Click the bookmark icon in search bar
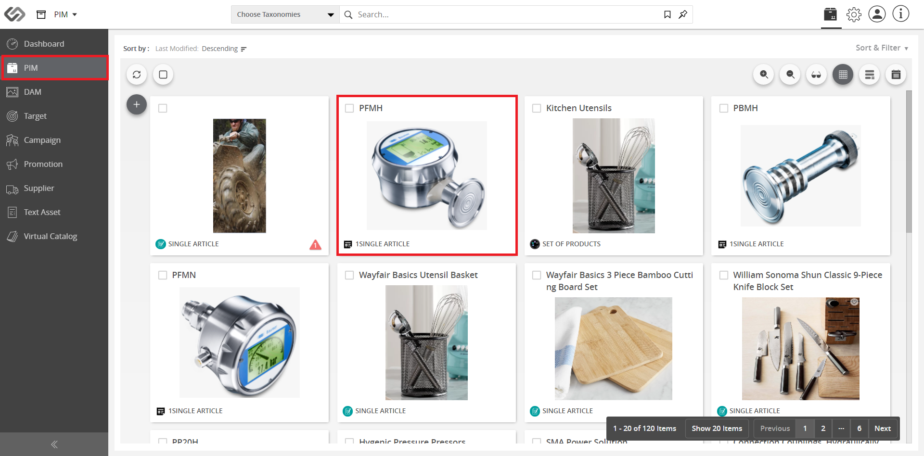 [667, 14]
